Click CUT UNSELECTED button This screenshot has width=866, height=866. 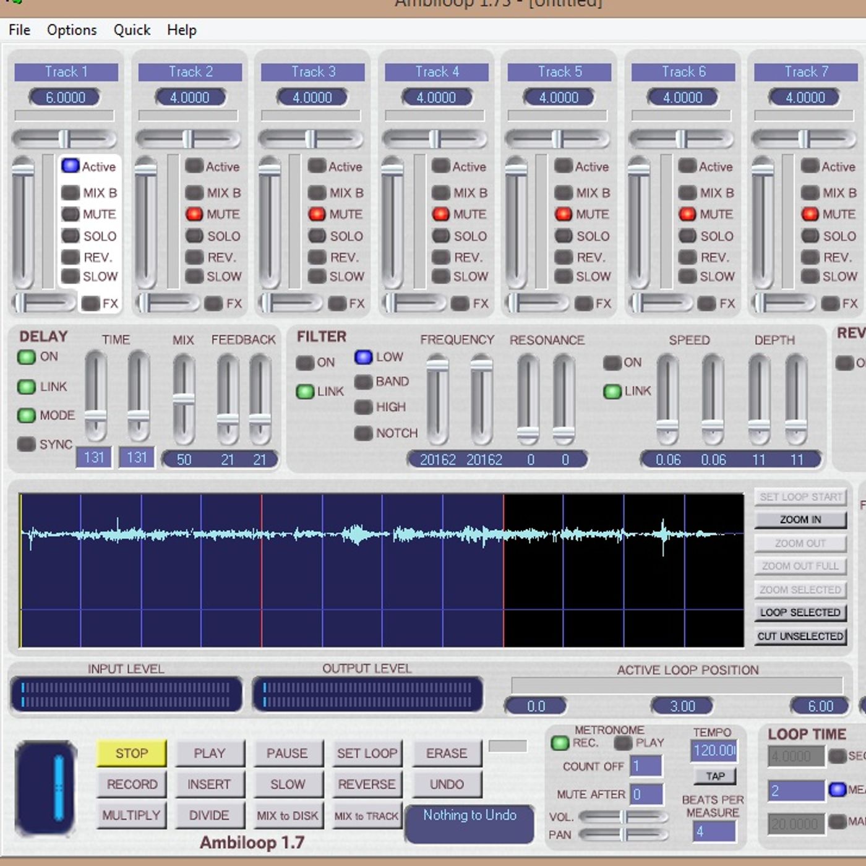800,636
